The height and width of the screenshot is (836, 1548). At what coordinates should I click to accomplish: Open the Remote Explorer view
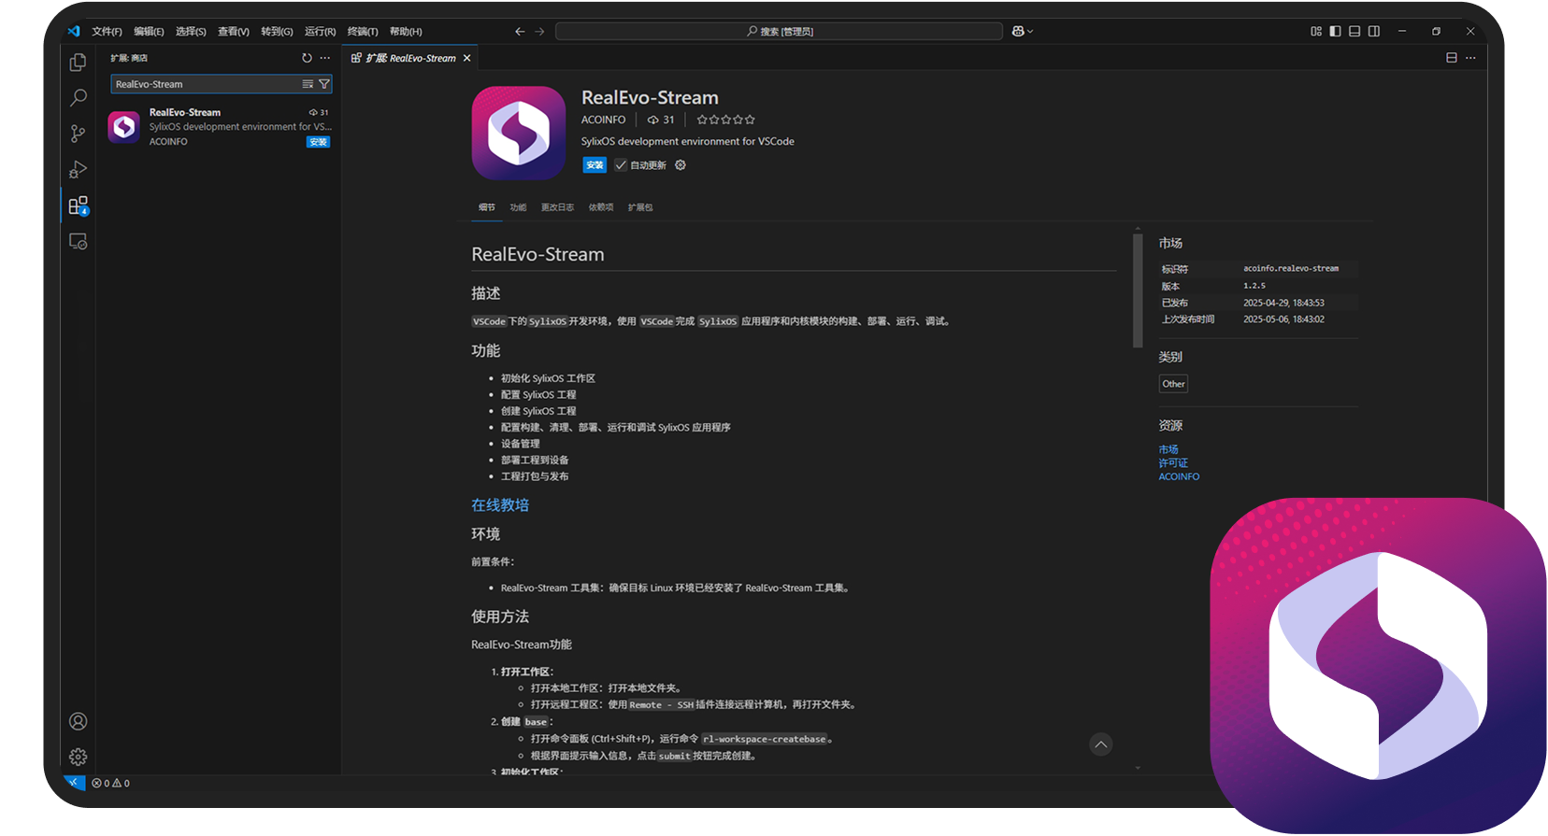coord(79,241)
